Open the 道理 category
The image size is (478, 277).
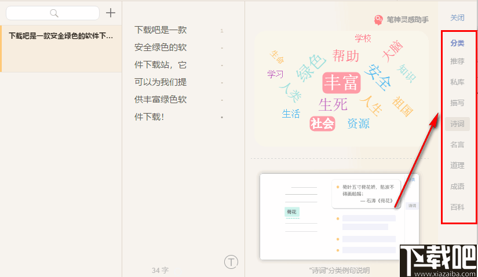pos(457,165)
